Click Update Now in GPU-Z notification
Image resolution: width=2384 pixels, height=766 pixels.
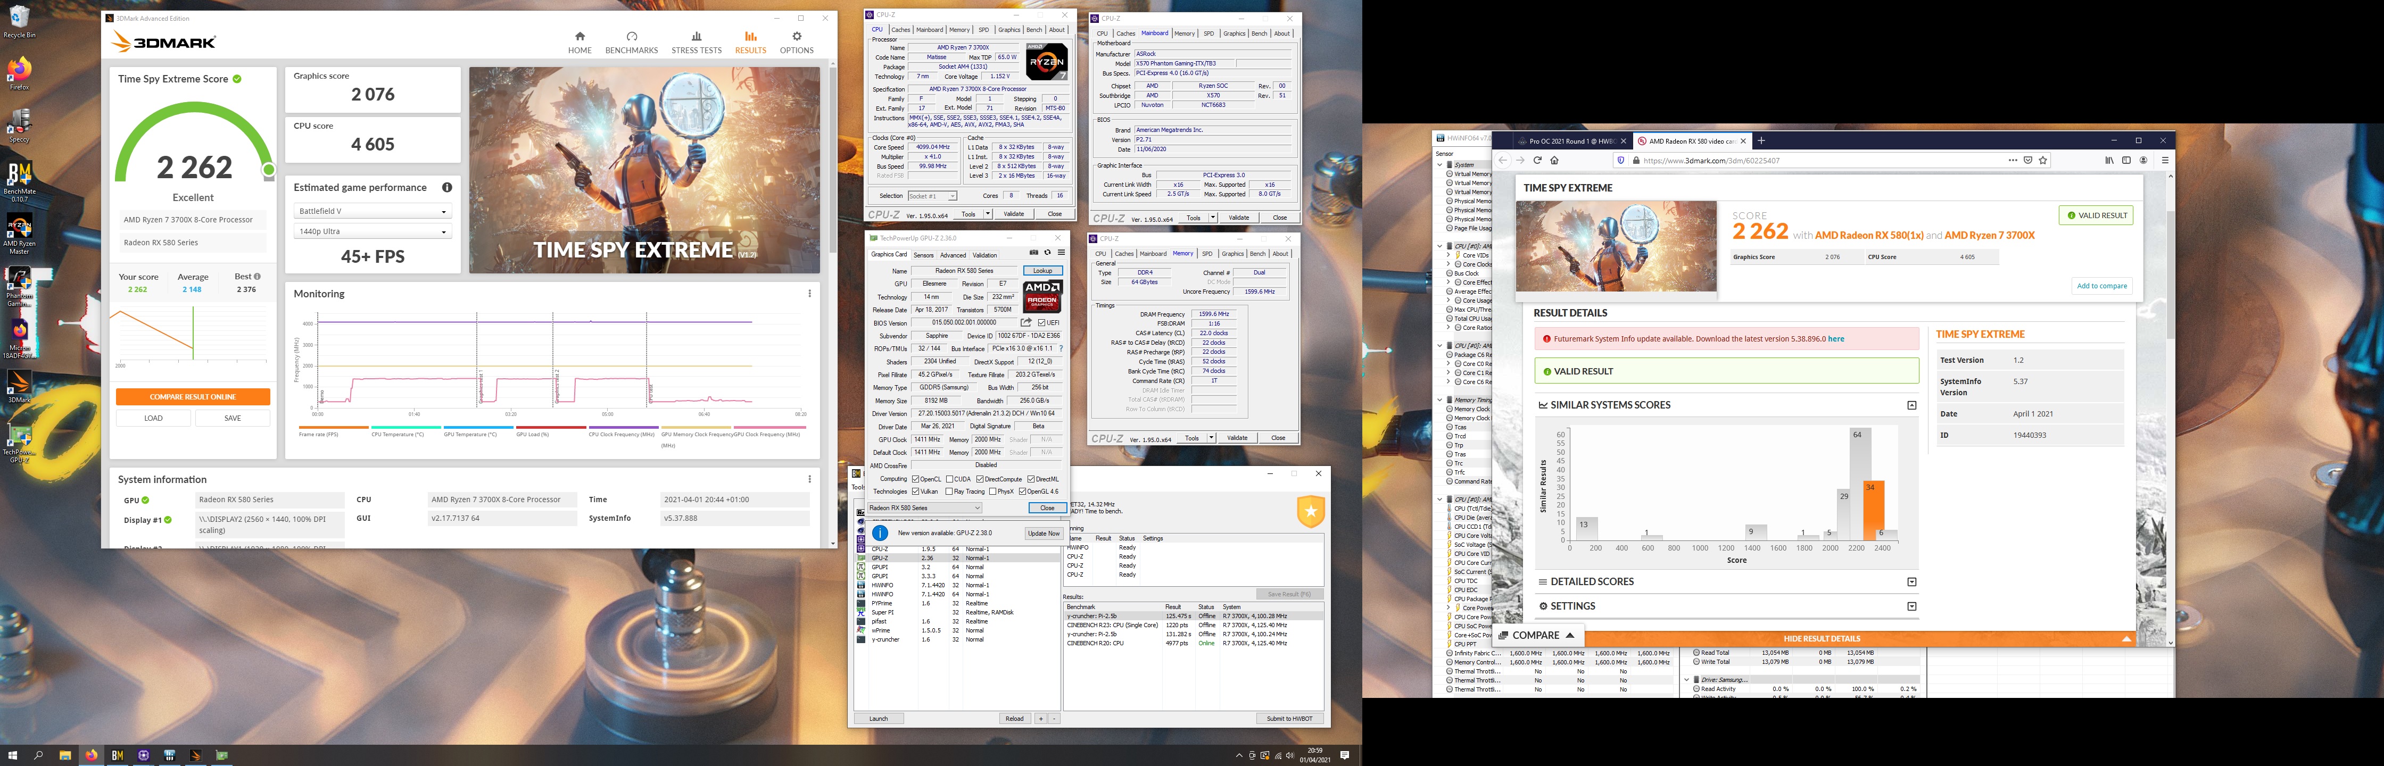tap(1043, 534)
